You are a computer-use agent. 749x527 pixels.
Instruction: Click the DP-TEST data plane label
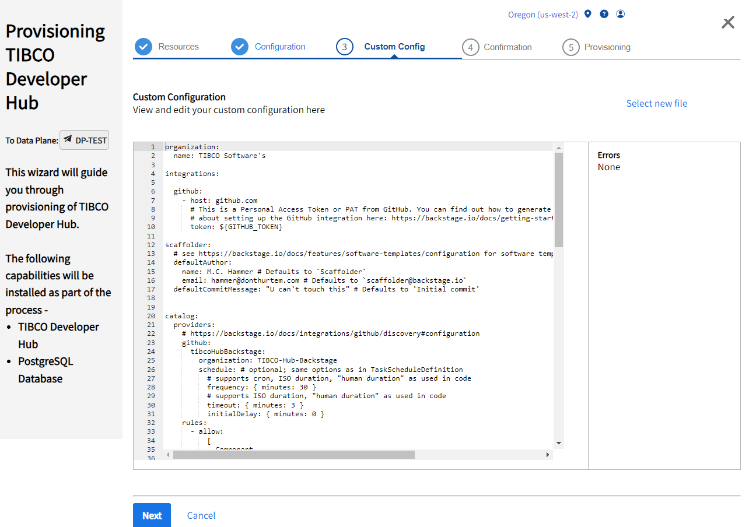pos(84,140)
